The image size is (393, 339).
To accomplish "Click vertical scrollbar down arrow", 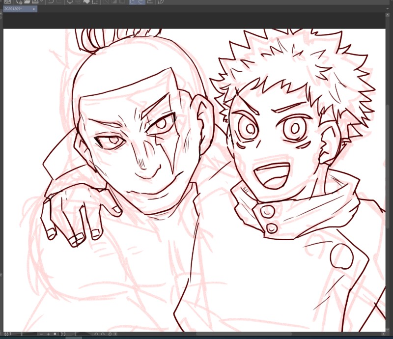I will pyautogui.click(x=387, y=329).
